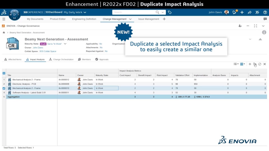Image resolution: width=269 pixels, height=151 pixels.
Task: Toggle the select-all rows checkbox
Action: tap(4, 73)
